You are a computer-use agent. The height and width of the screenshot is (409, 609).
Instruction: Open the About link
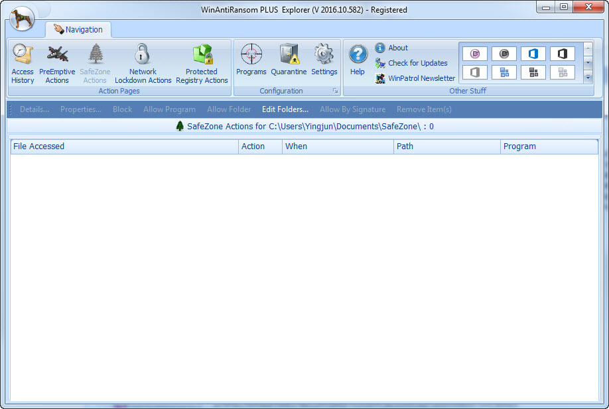[x=391, y=48]
